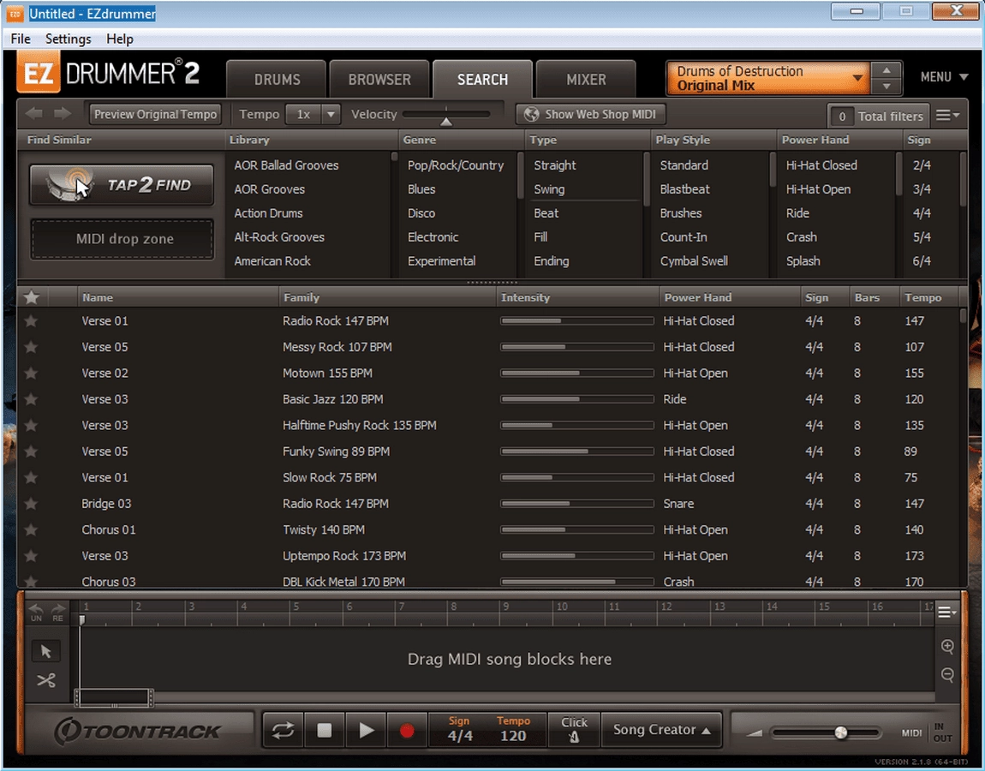The height and width of the screenshot is (771, 985).
Task: Select the previous preset with up arrow
Action: pyautogui.click(x=886, y=69)
